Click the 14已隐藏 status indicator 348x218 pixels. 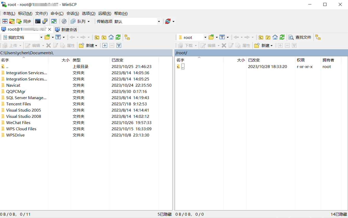coord(339,214)
